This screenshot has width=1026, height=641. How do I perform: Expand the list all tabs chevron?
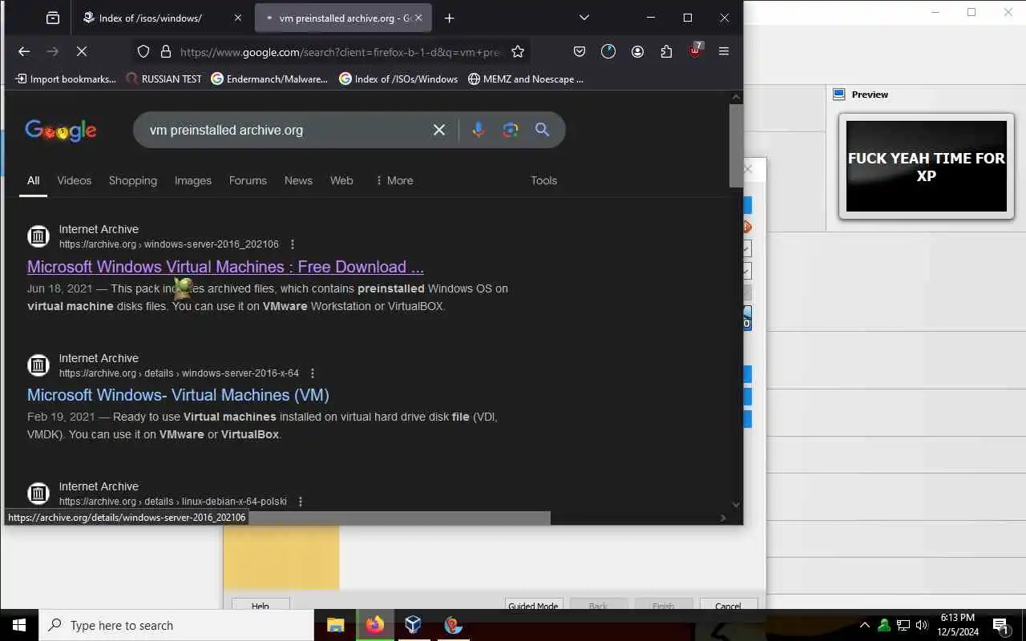[584, 18]
